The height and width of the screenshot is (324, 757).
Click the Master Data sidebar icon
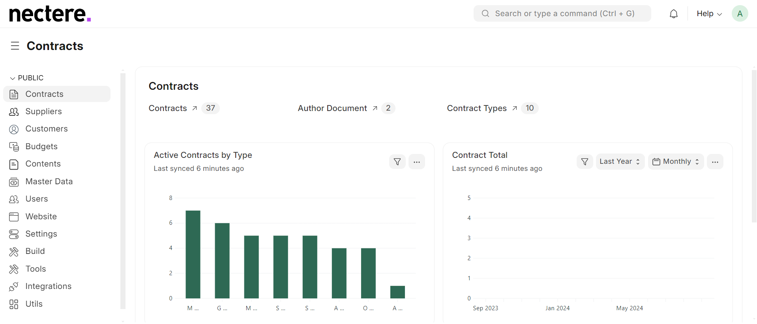[14, 182]
